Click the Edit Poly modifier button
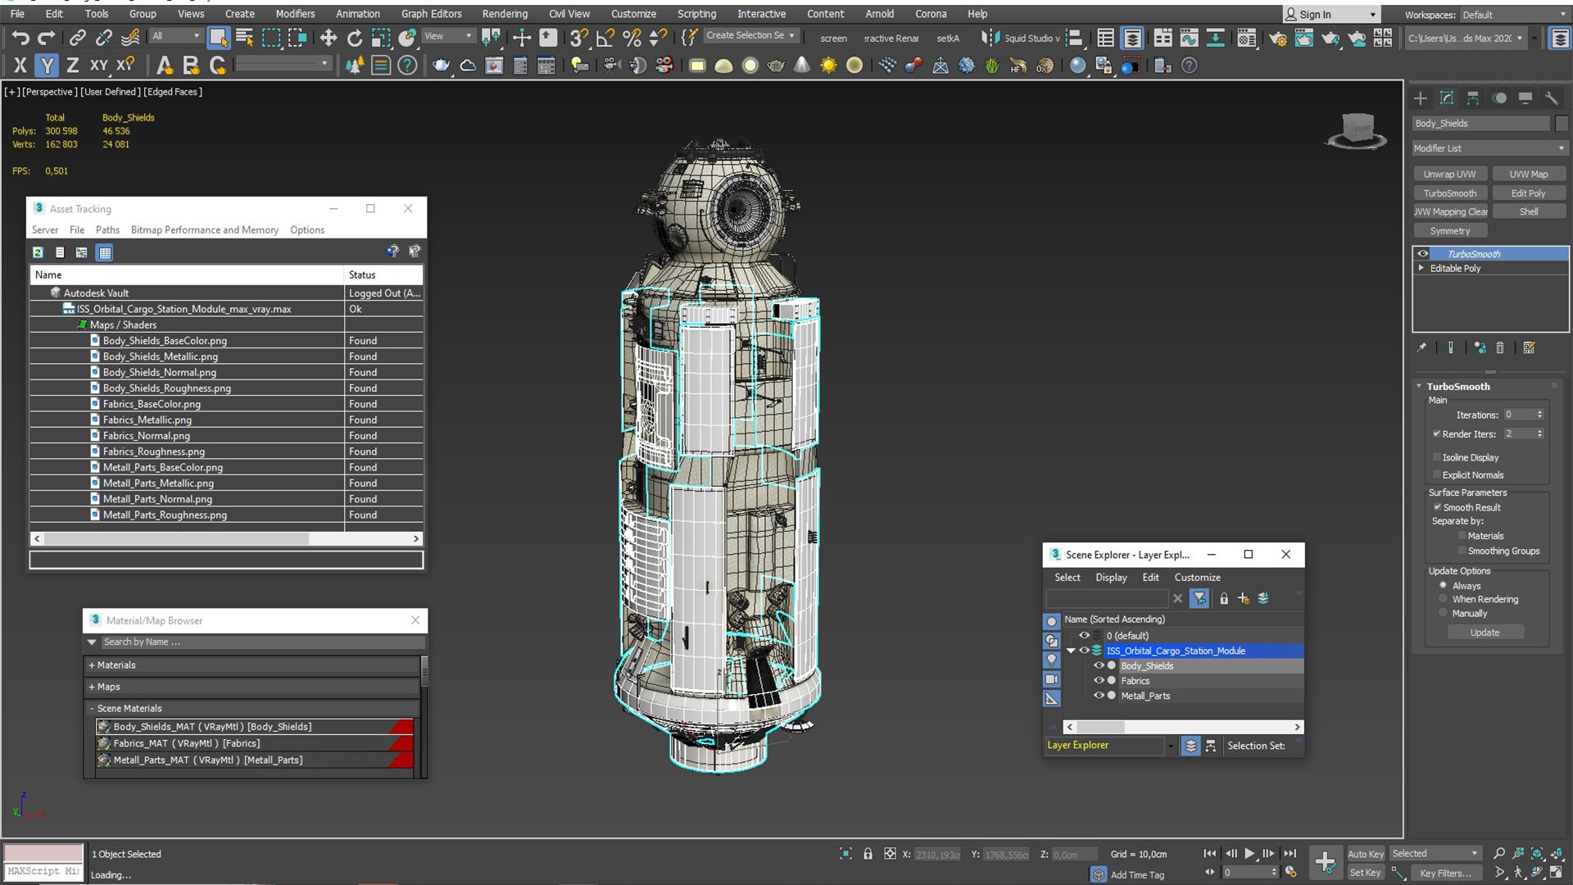This screenshot has height=885, width=1573. coord(1528,193)
